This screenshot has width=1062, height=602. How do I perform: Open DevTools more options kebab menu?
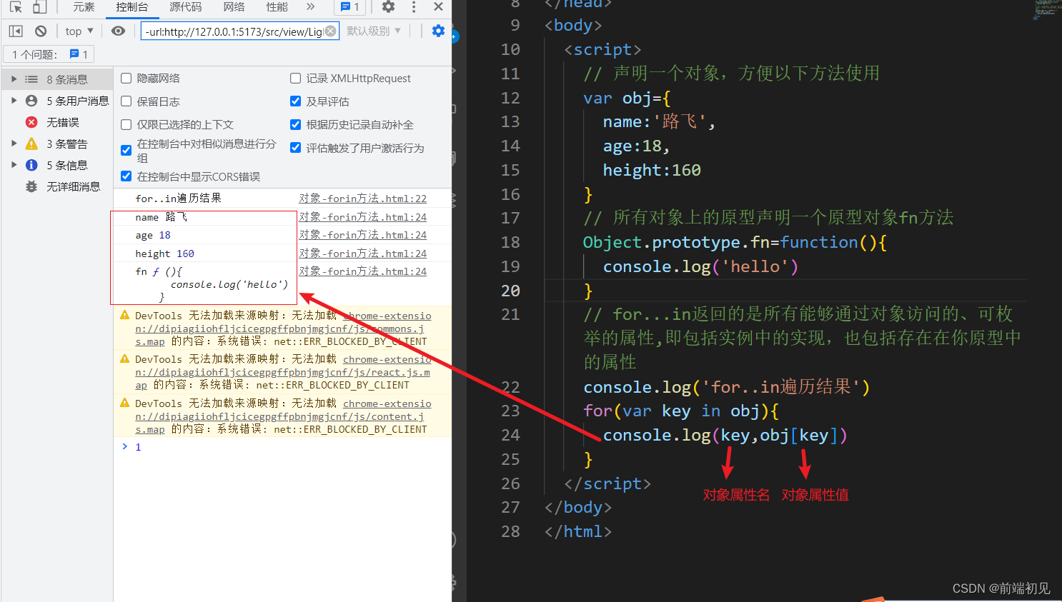(414, 6)
